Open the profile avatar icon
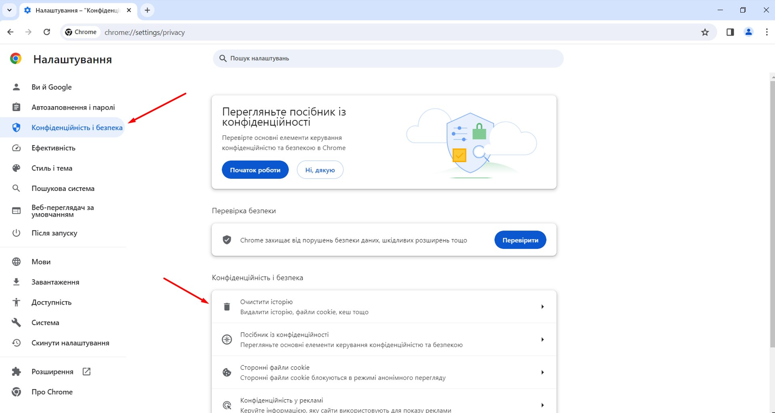775x413 pixels. tap(748, 32)
